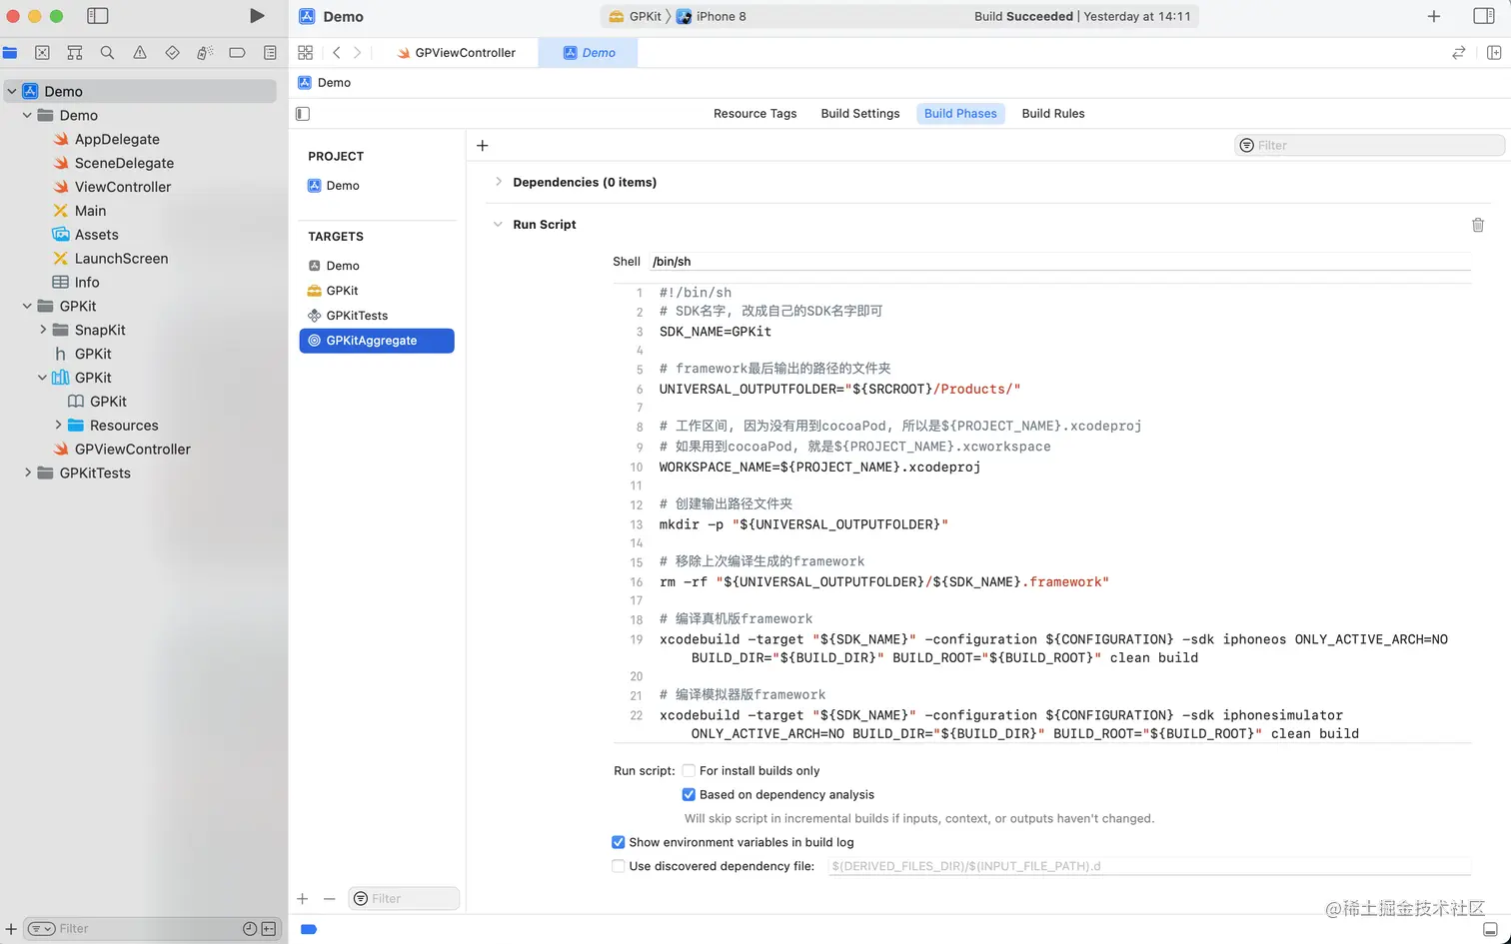The width and height of the screenshot is (1511, 944).
Task: Switch to the Build Settings tab
Action: click(x=860, y=114)
